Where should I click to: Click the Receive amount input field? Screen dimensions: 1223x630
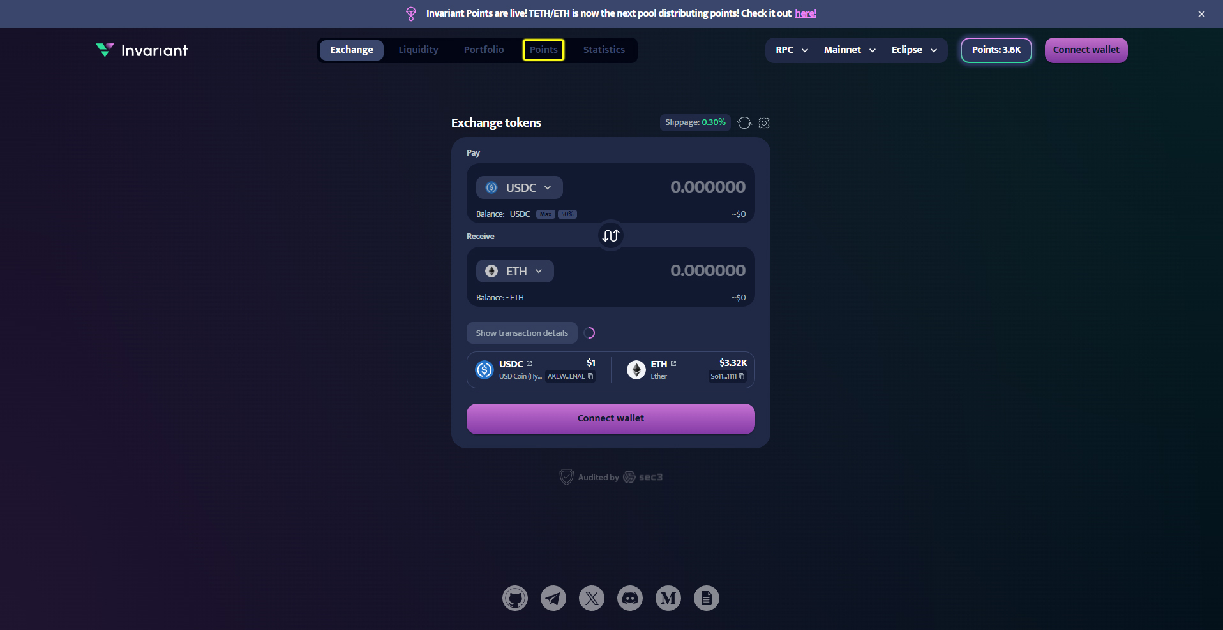(707, 270)
